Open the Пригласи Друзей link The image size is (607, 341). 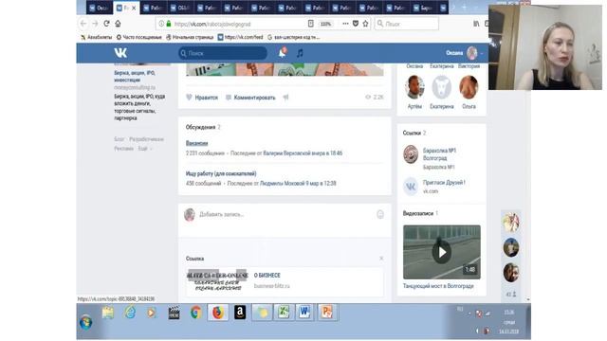(x=444, y=182)
